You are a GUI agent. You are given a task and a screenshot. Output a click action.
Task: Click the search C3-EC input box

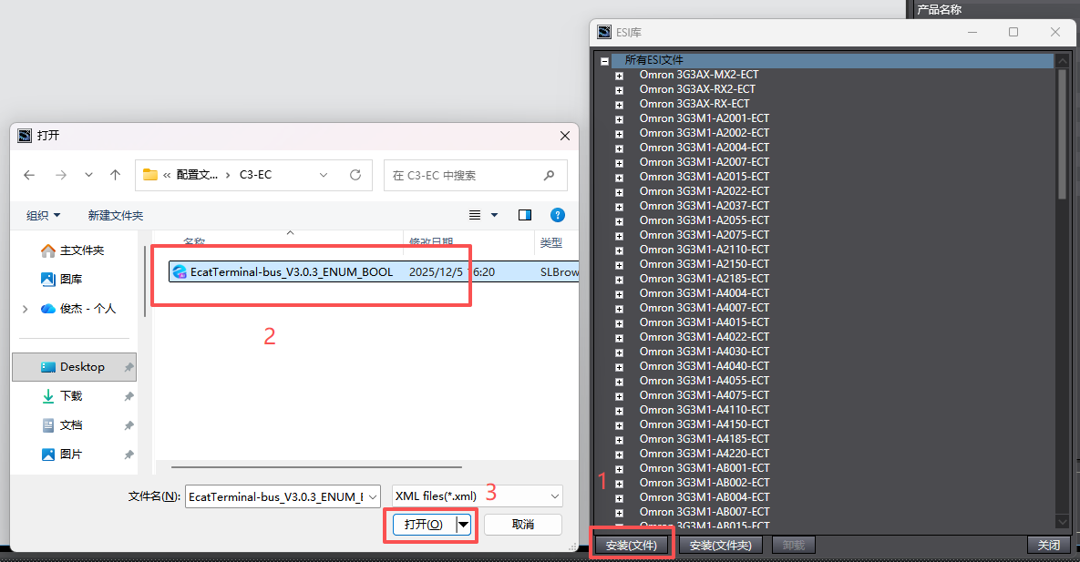(x=465, y=175)
